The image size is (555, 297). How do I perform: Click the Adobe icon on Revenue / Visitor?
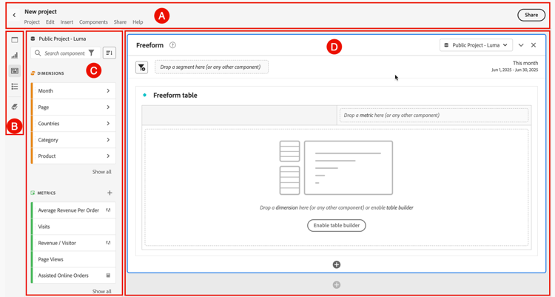point(108,243)
